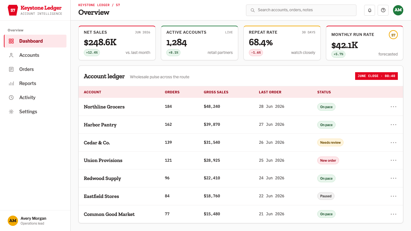Screen dimensions: 411x231
Task: Sort by the Account column header
Action: [92, 92]
